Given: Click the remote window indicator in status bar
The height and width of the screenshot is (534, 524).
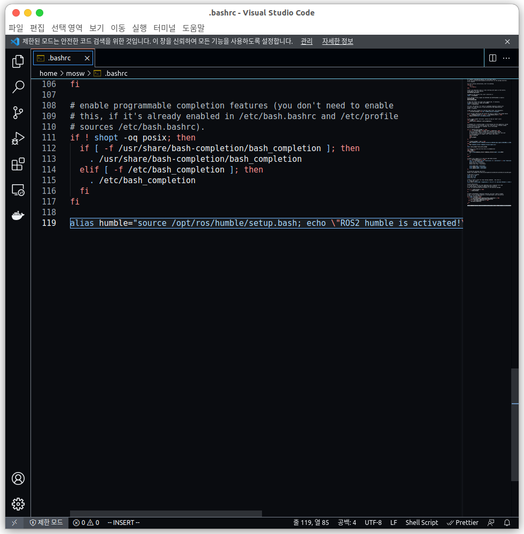Looking at the screenshot, I should [x=14, y=522].
